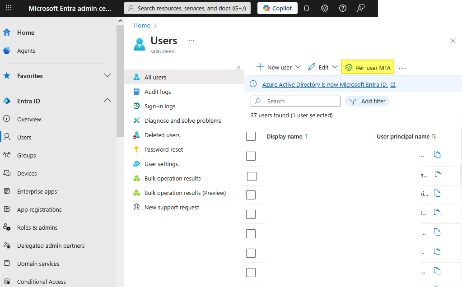Expand the Favorites section chevron
462x287 pixels.
[107, 76]
